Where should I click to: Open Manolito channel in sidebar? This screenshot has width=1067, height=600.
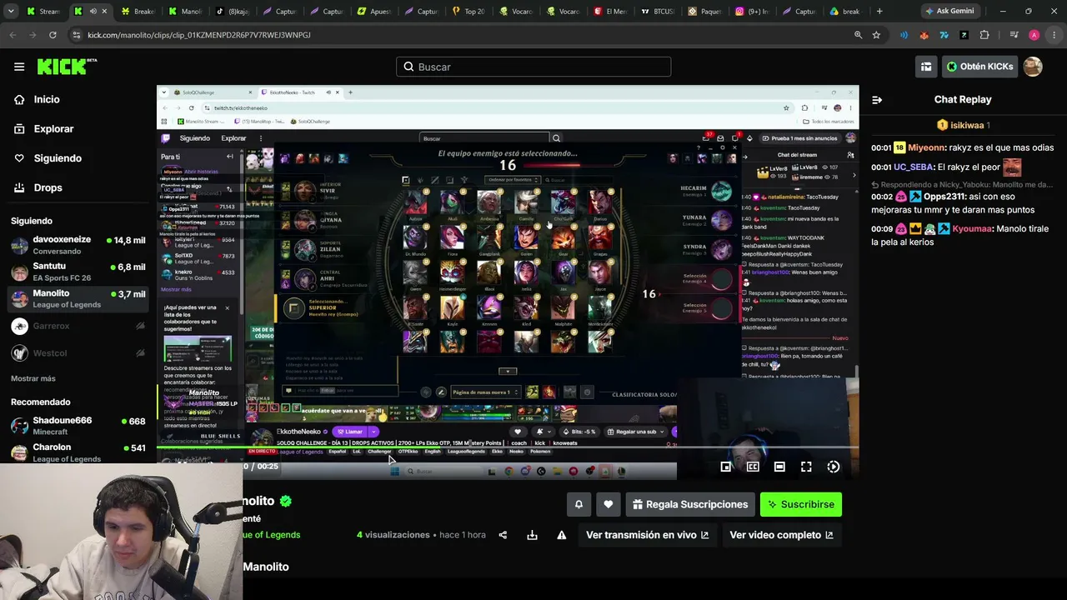pos(78,298)
